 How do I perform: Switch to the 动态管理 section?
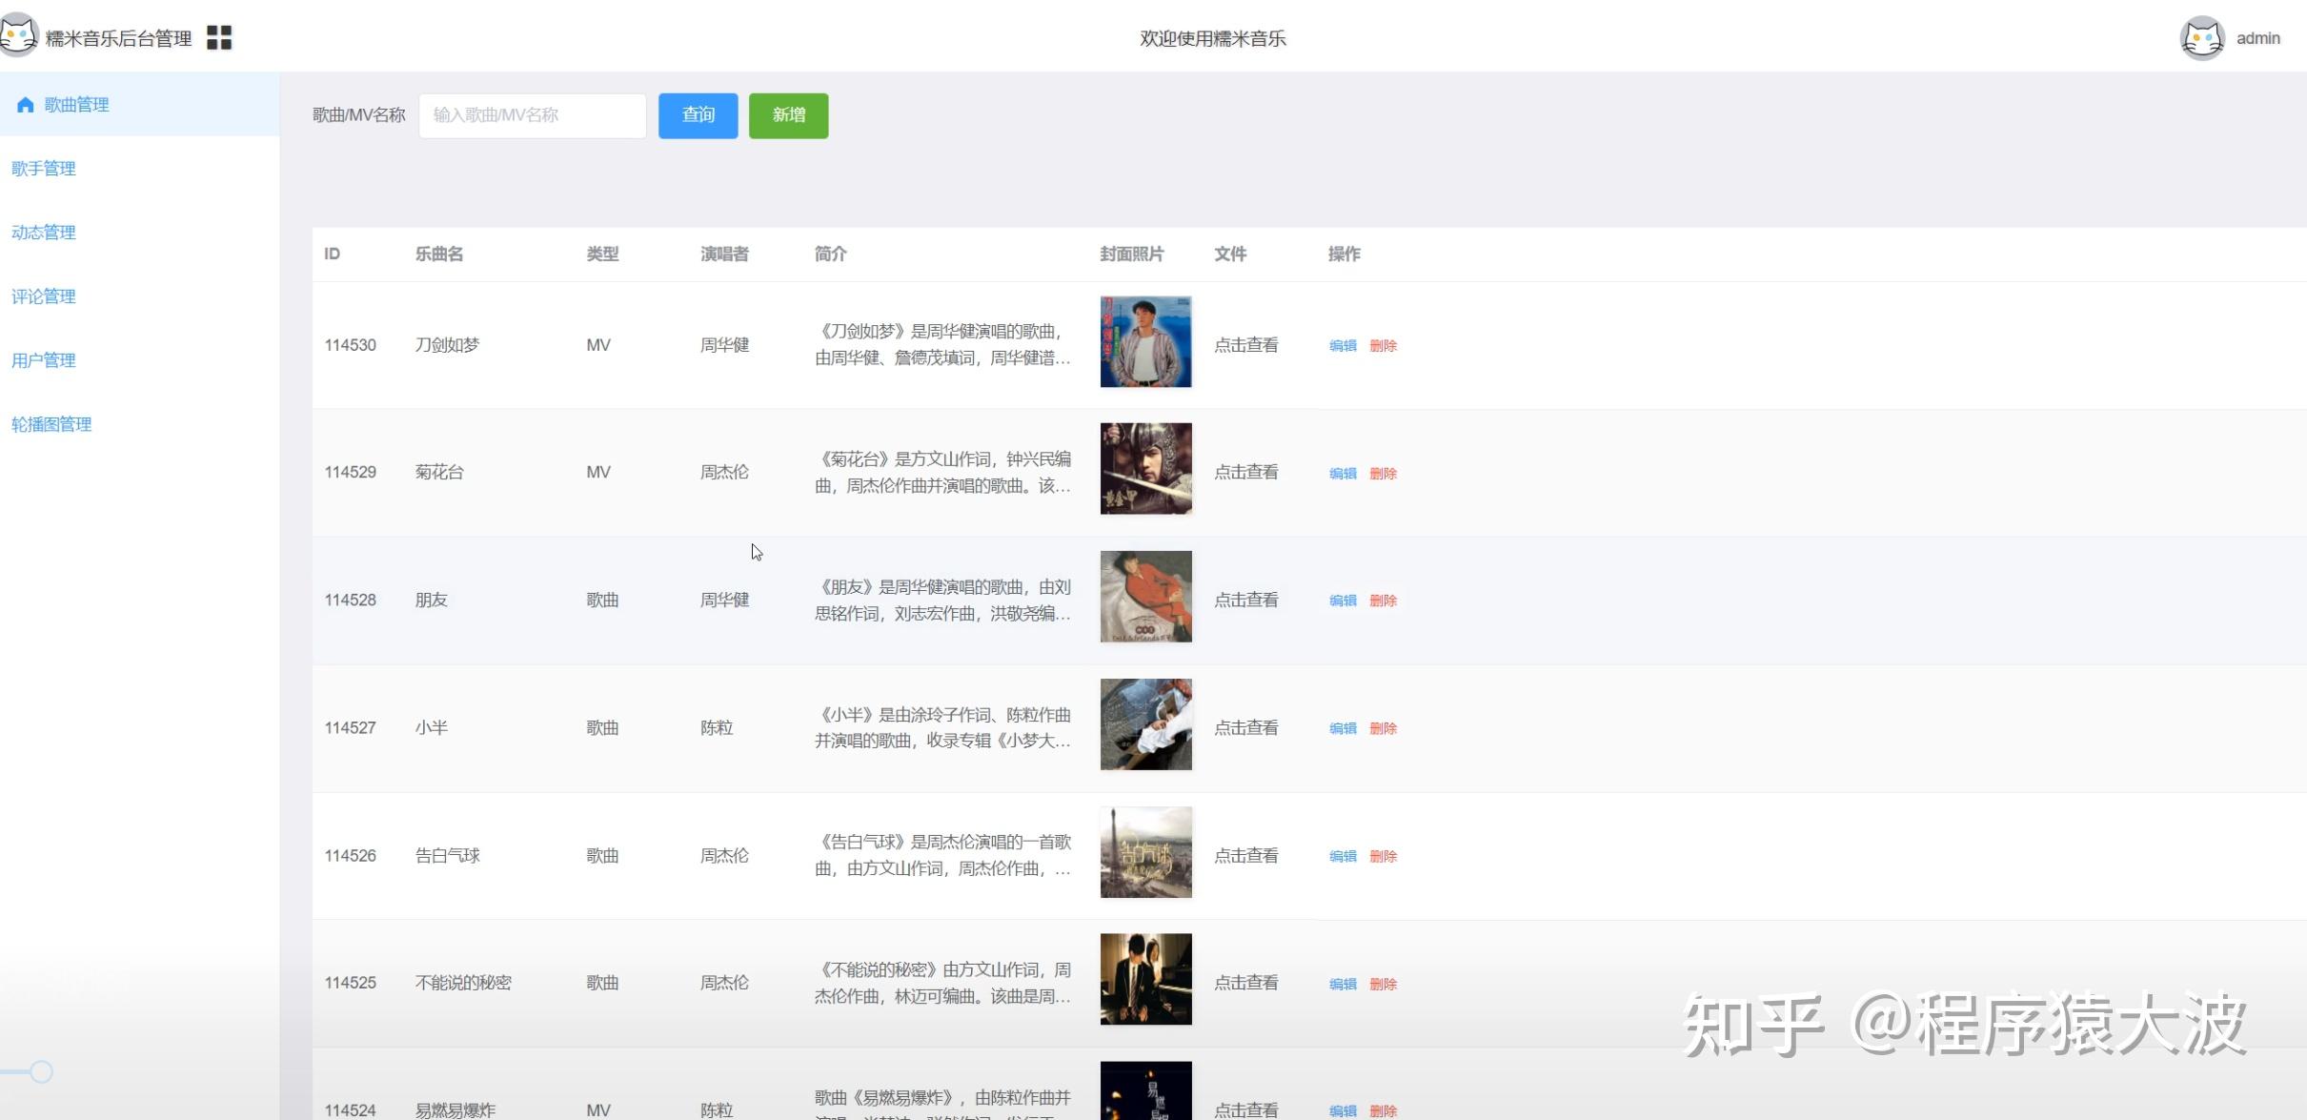(x=44, y=233)
